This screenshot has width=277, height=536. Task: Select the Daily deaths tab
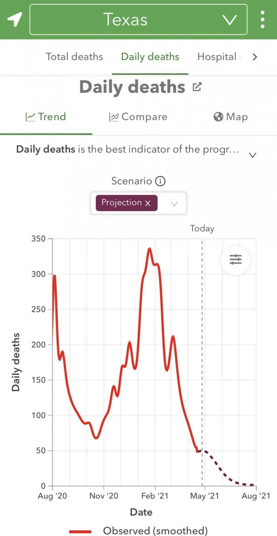[x=150, y=57]
